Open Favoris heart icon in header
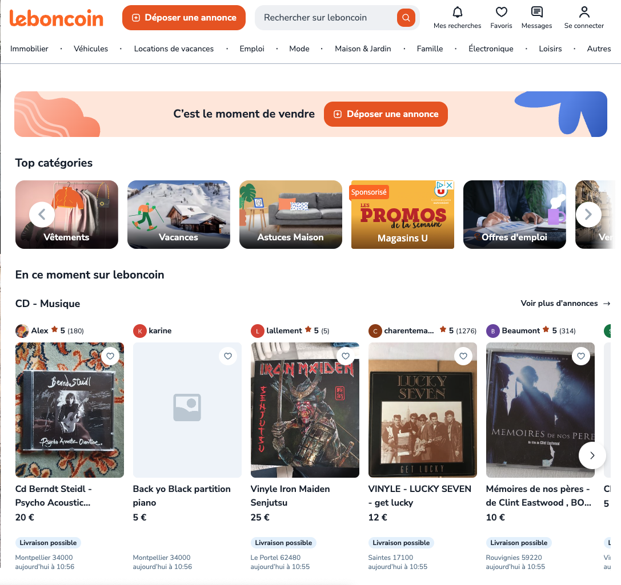This screenshot has height=585, width=621. (x=502, y=12)
